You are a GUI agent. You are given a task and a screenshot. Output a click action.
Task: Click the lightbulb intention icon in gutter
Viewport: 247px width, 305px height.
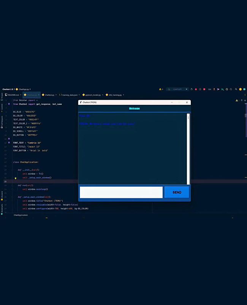pyautogui.click(x=16, y=178)
